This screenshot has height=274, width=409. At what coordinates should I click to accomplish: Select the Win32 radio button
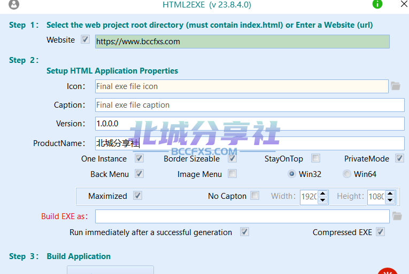point(291,174)
